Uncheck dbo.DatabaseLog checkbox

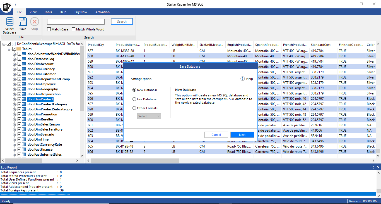(x=19, y=59)
